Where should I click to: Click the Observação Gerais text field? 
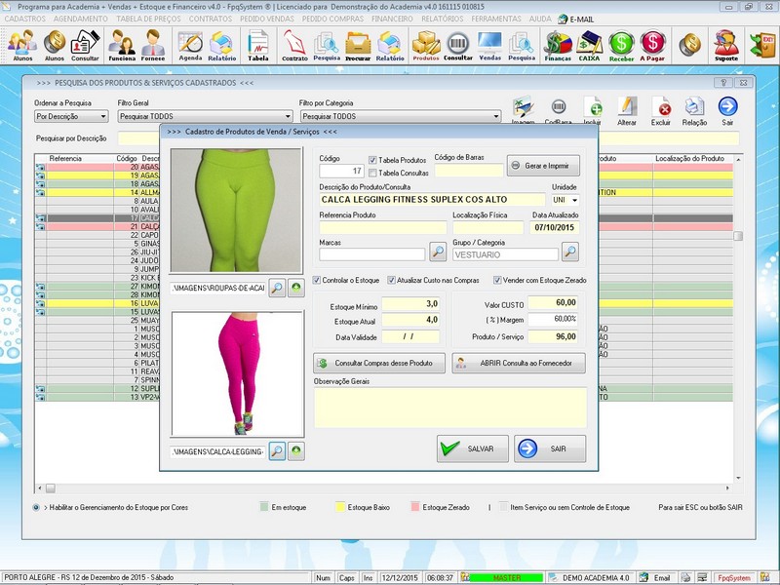449,408
